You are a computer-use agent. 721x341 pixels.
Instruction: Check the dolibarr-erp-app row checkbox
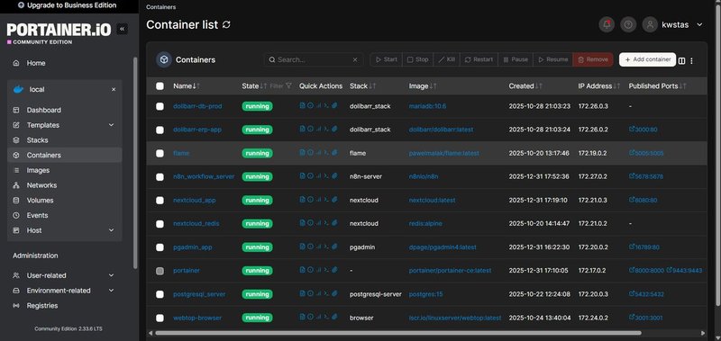tap(160, 130)
